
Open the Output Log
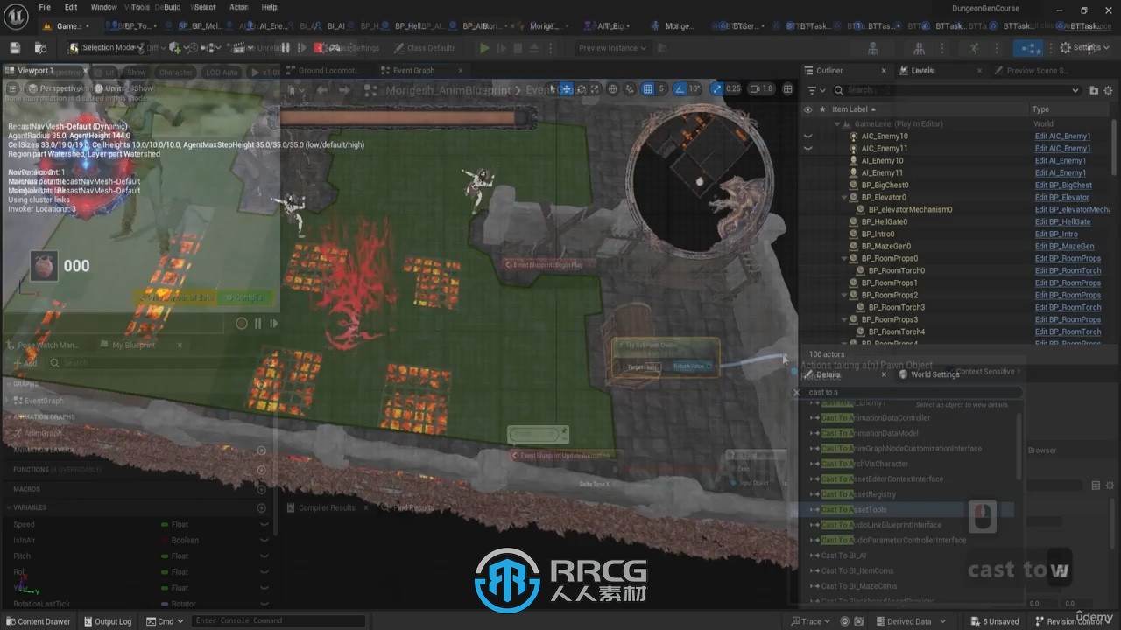[107, 621]
